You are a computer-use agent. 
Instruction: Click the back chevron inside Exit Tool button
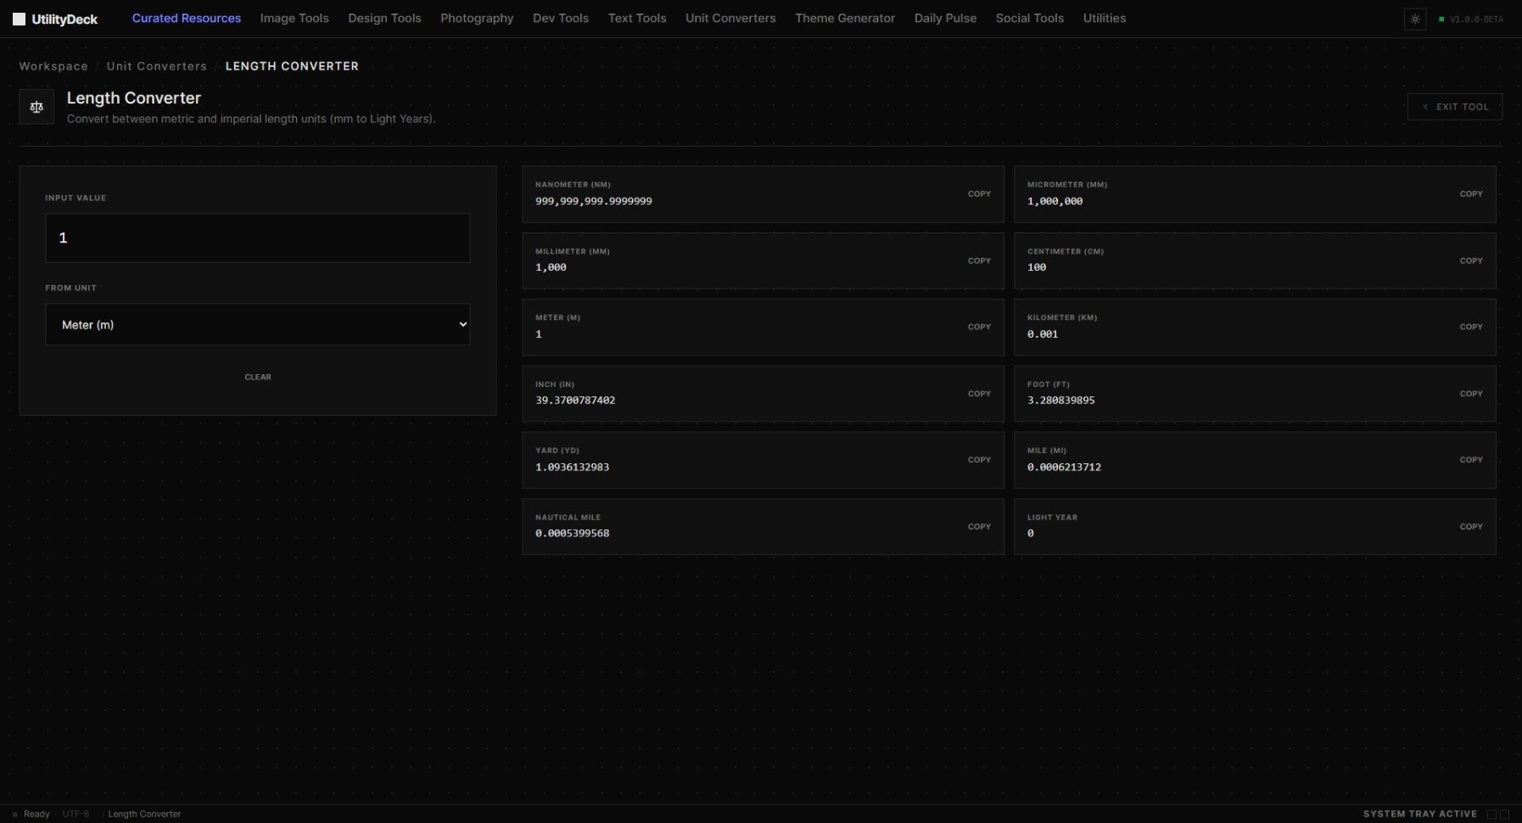pos(1427,106)
